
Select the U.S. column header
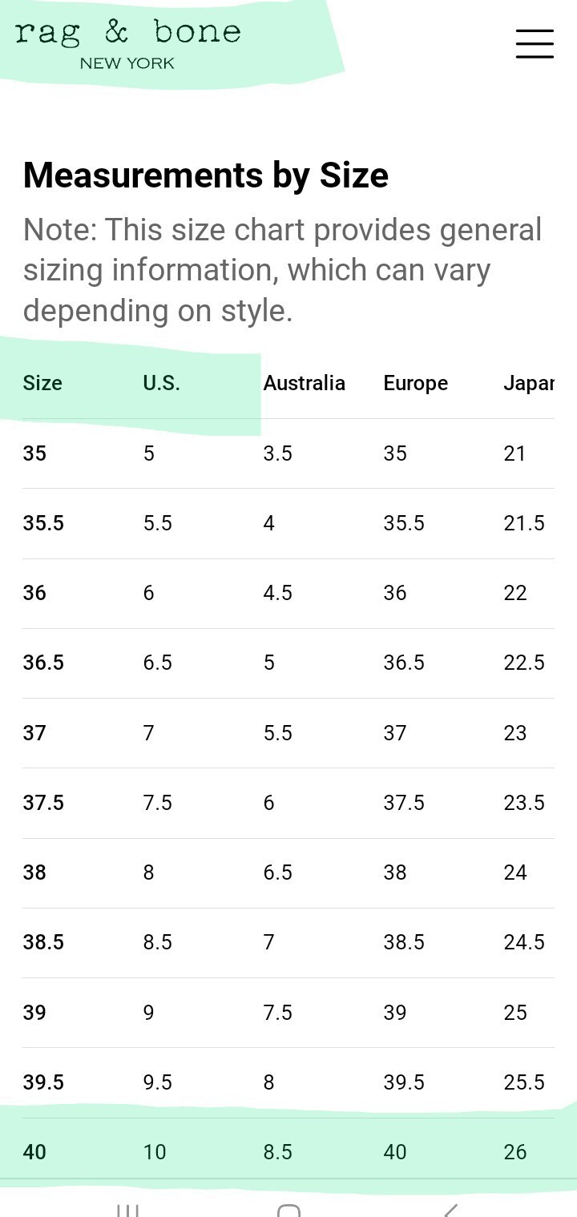(161, 383)
